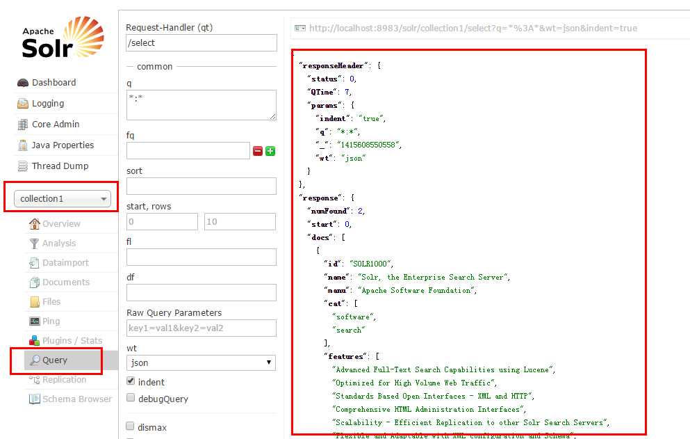Click the Core Admin server icon
This screenshot has height=439, width=690.
23,125
